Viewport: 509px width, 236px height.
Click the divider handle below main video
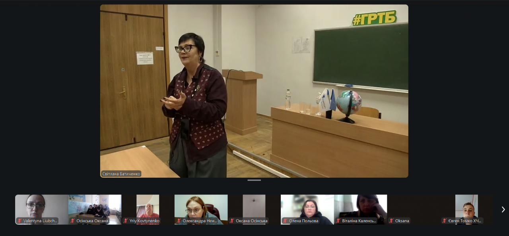pyautogui.click(x=254, y=180)
